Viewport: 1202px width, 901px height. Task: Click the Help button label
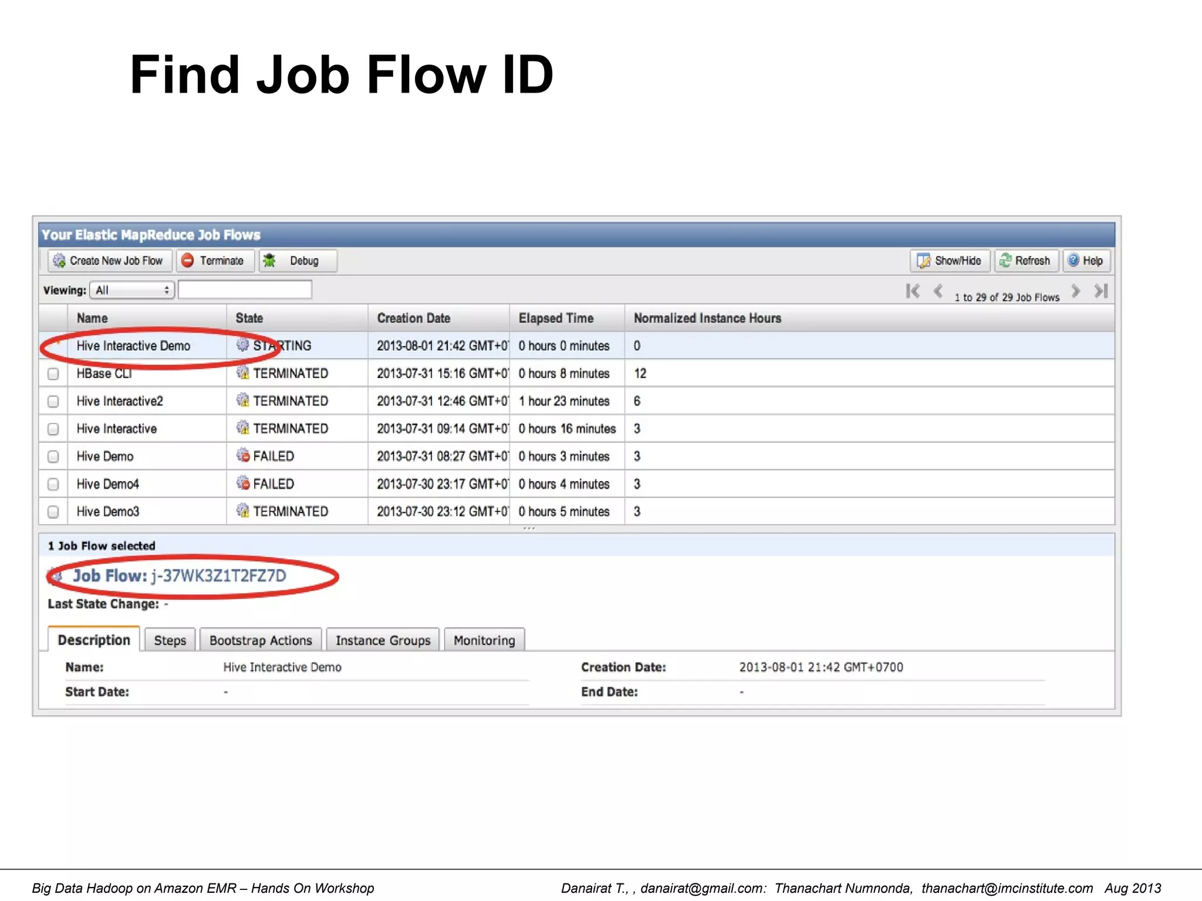pos(1093,260)
